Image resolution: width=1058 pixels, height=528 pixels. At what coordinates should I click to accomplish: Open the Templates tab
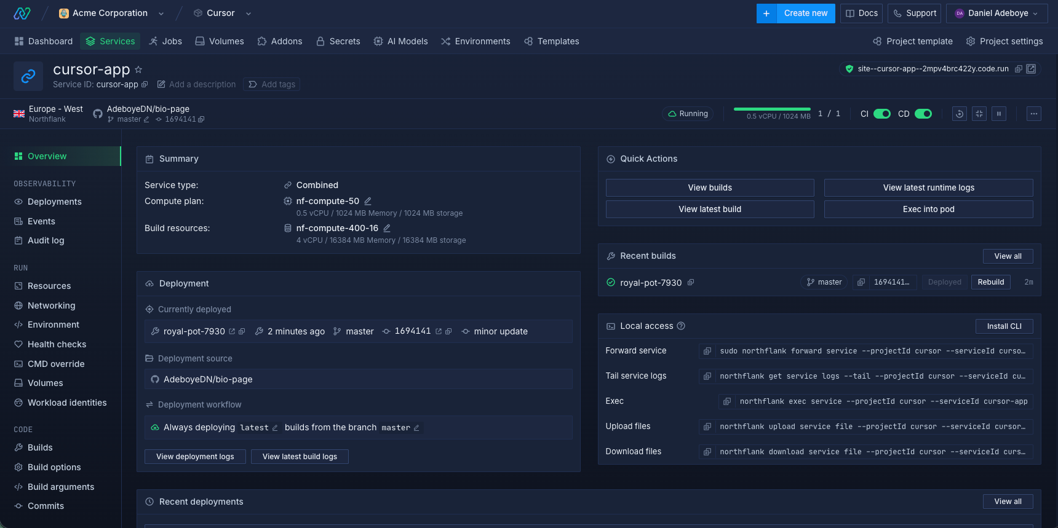click(x=552, y=41)
